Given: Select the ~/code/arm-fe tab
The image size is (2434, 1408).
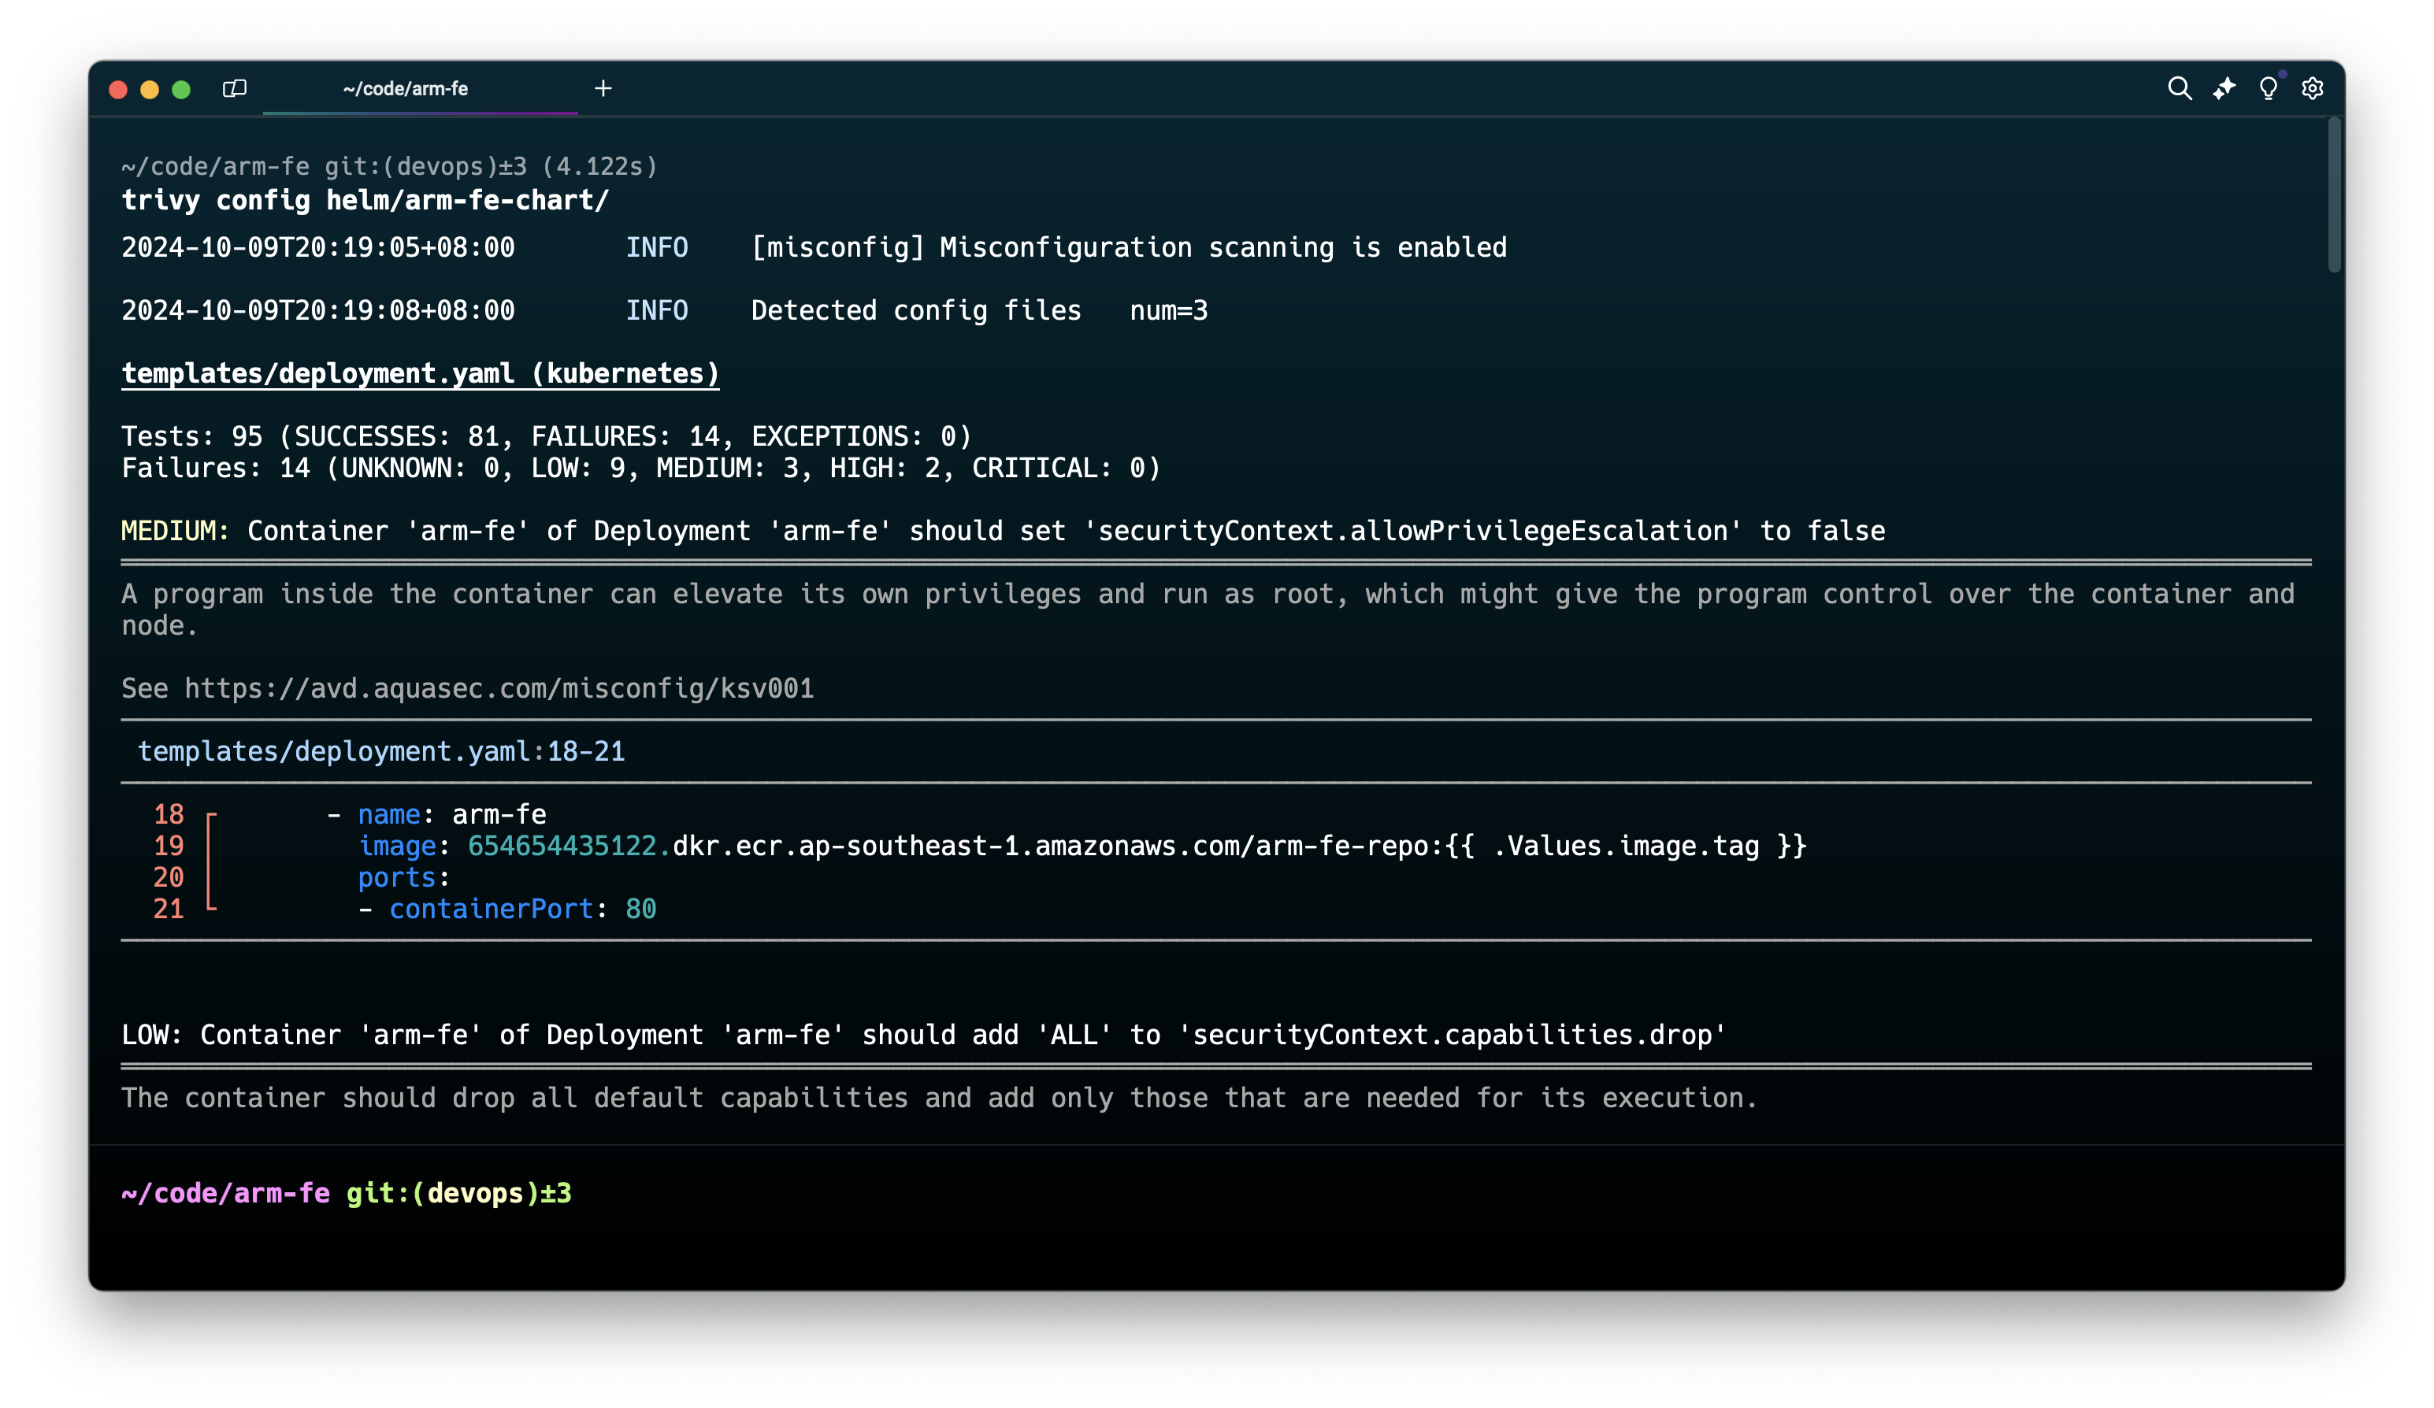Looking at the screenshot, I should [406, 89].
